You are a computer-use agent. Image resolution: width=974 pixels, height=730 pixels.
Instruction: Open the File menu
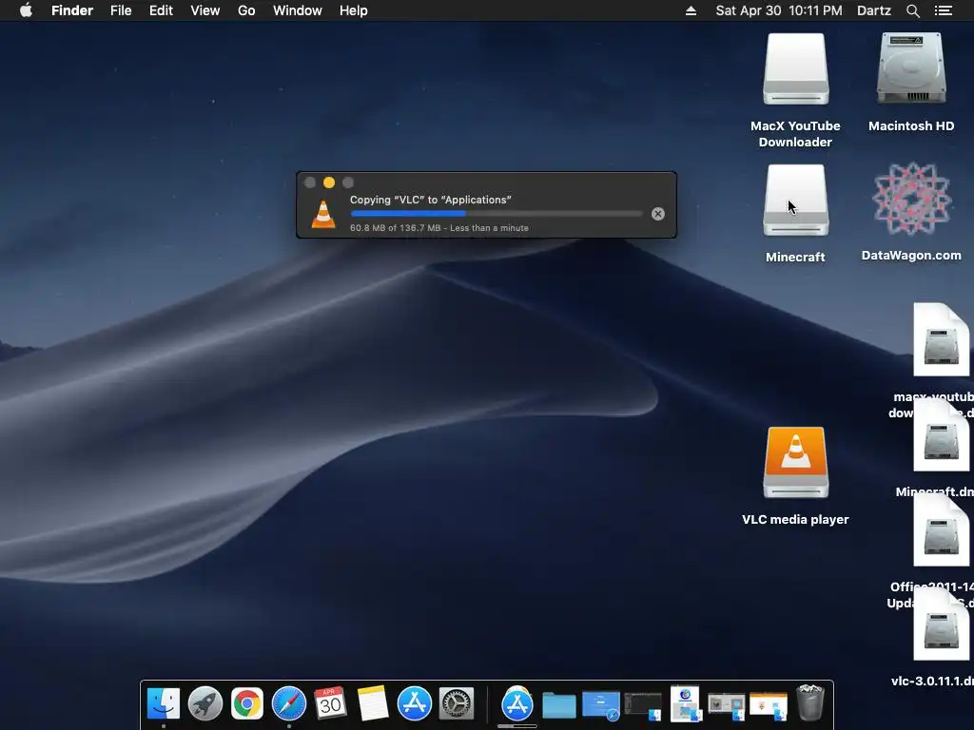(121, 10)
